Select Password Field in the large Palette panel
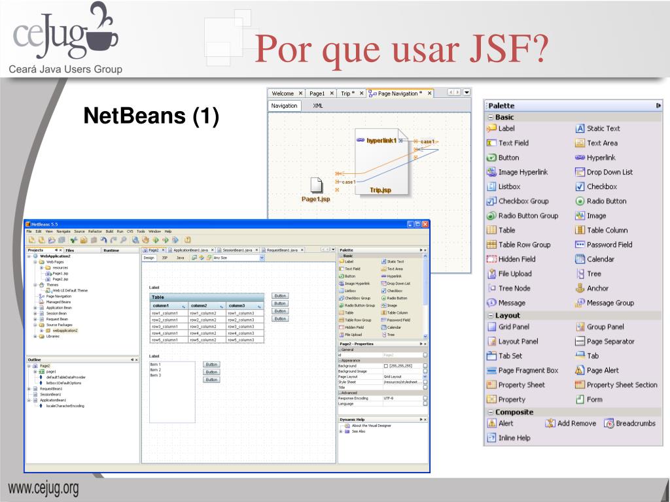 pos(603,244)
